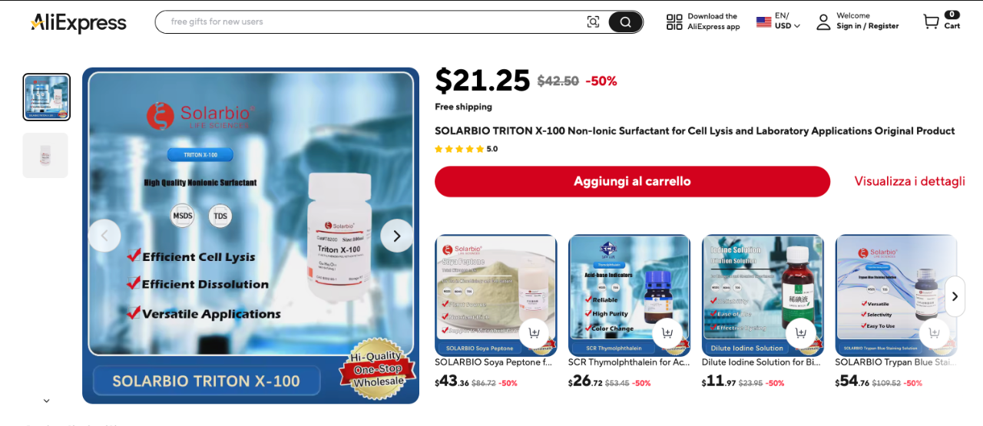Add SCR Thymolphthalein to cart icon
This screenshot has height=426, width=983.
click(x=667, y=333)
